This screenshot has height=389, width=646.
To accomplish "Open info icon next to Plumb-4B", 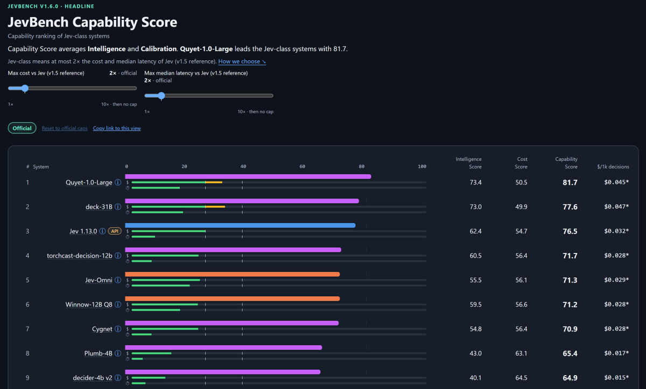I will pyautogui.click(x=117, y=353).
